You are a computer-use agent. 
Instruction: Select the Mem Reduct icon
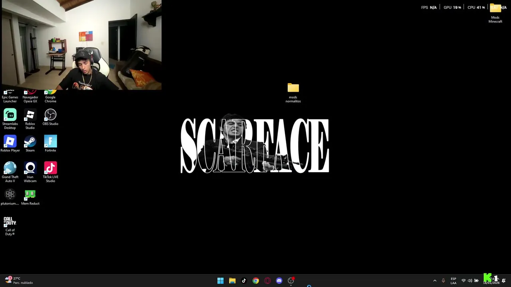(x=30, y=197)
